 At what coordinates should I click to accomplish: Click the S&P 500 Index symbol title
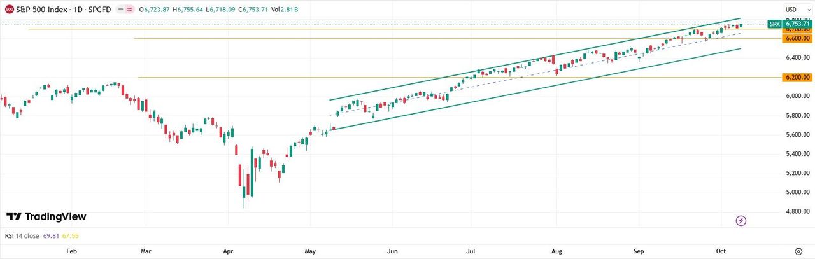click(x=48, y=10)
